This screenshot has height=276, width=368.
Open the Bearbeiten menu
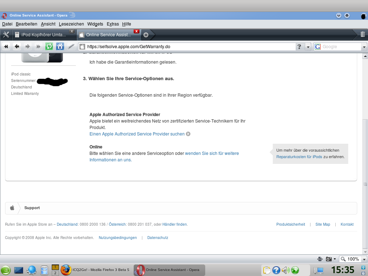pyautogui.click(x=27, y=24)
